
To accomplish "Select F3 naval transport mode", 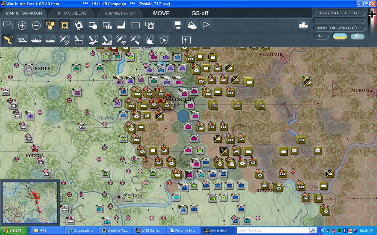I will click(36, 40).
